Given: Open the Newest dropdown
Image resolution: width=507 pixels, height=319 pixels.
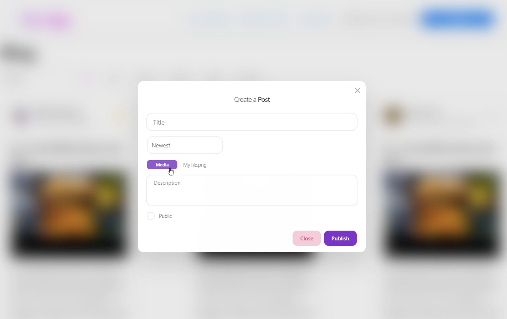Looking at the screenshot, I should [185, 145].
